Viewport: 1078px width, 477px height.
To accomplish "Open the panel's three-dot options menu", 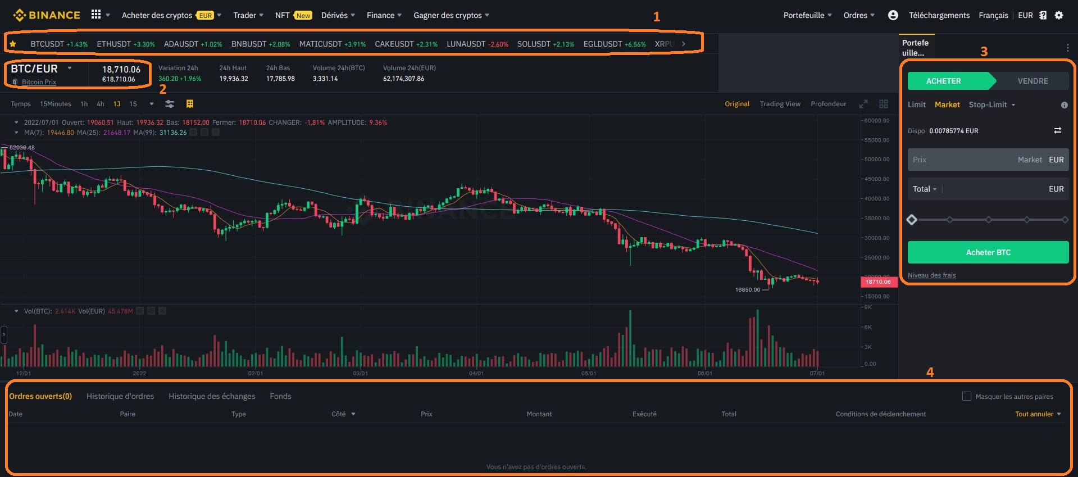I will coord(1067,48).
